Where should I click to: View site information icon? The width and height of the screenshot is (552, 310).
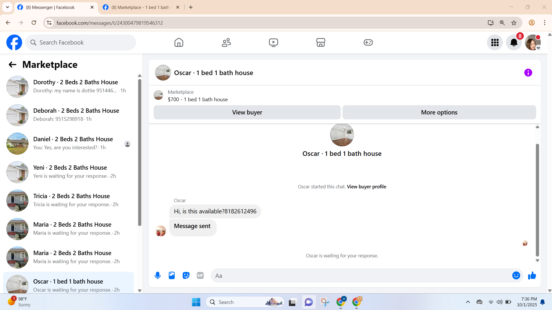49,23
